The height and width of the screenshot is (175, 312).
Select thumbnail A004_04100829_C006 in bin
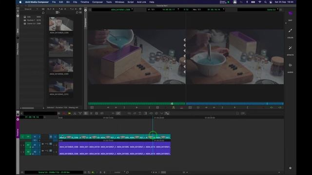click(x=61, y=24)
